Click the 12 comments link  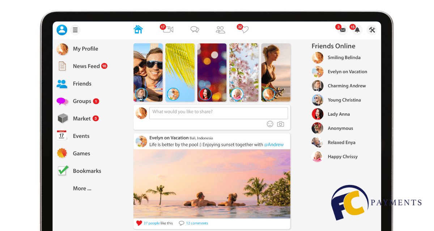click(x=197, y=223)
